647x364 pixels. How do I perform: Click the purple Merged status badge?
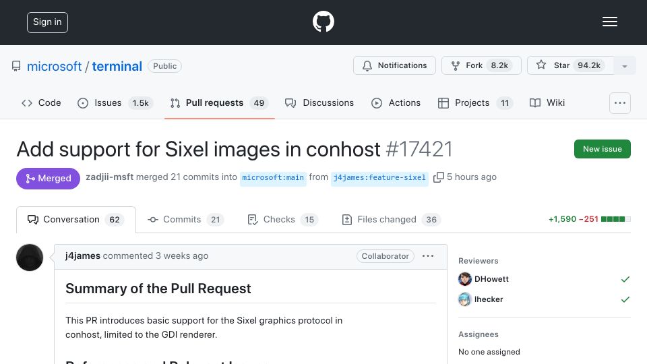[x=49, y=178]
